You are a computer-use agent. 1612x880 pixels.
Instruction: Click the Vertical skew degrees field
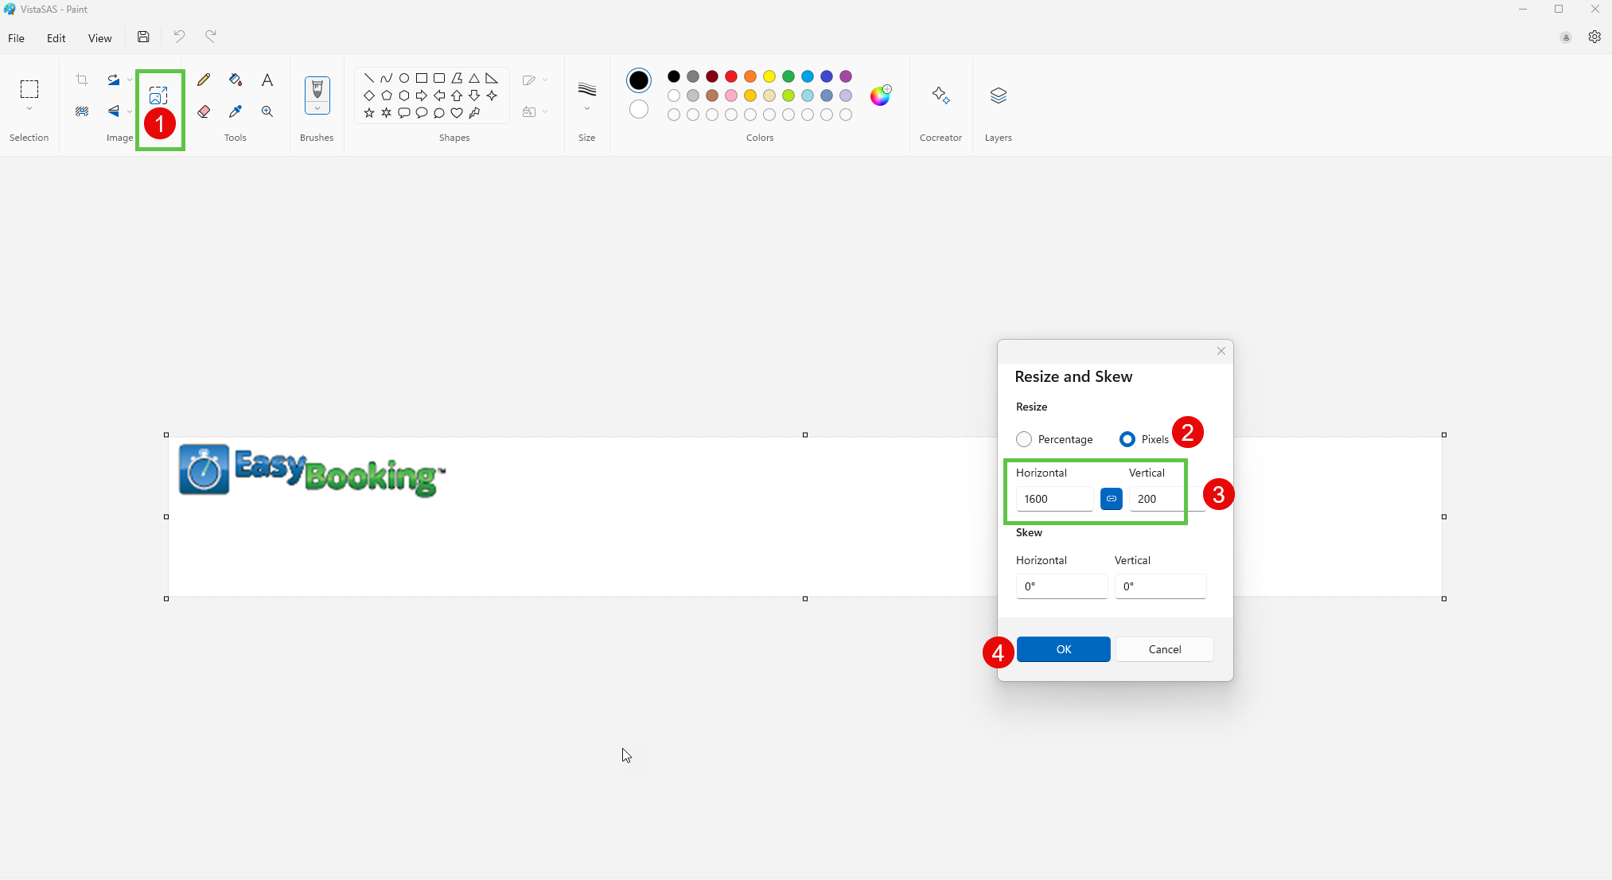point(1160,586)
